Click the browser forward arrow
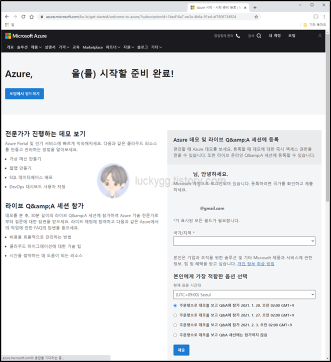 (x=15, y=16)
